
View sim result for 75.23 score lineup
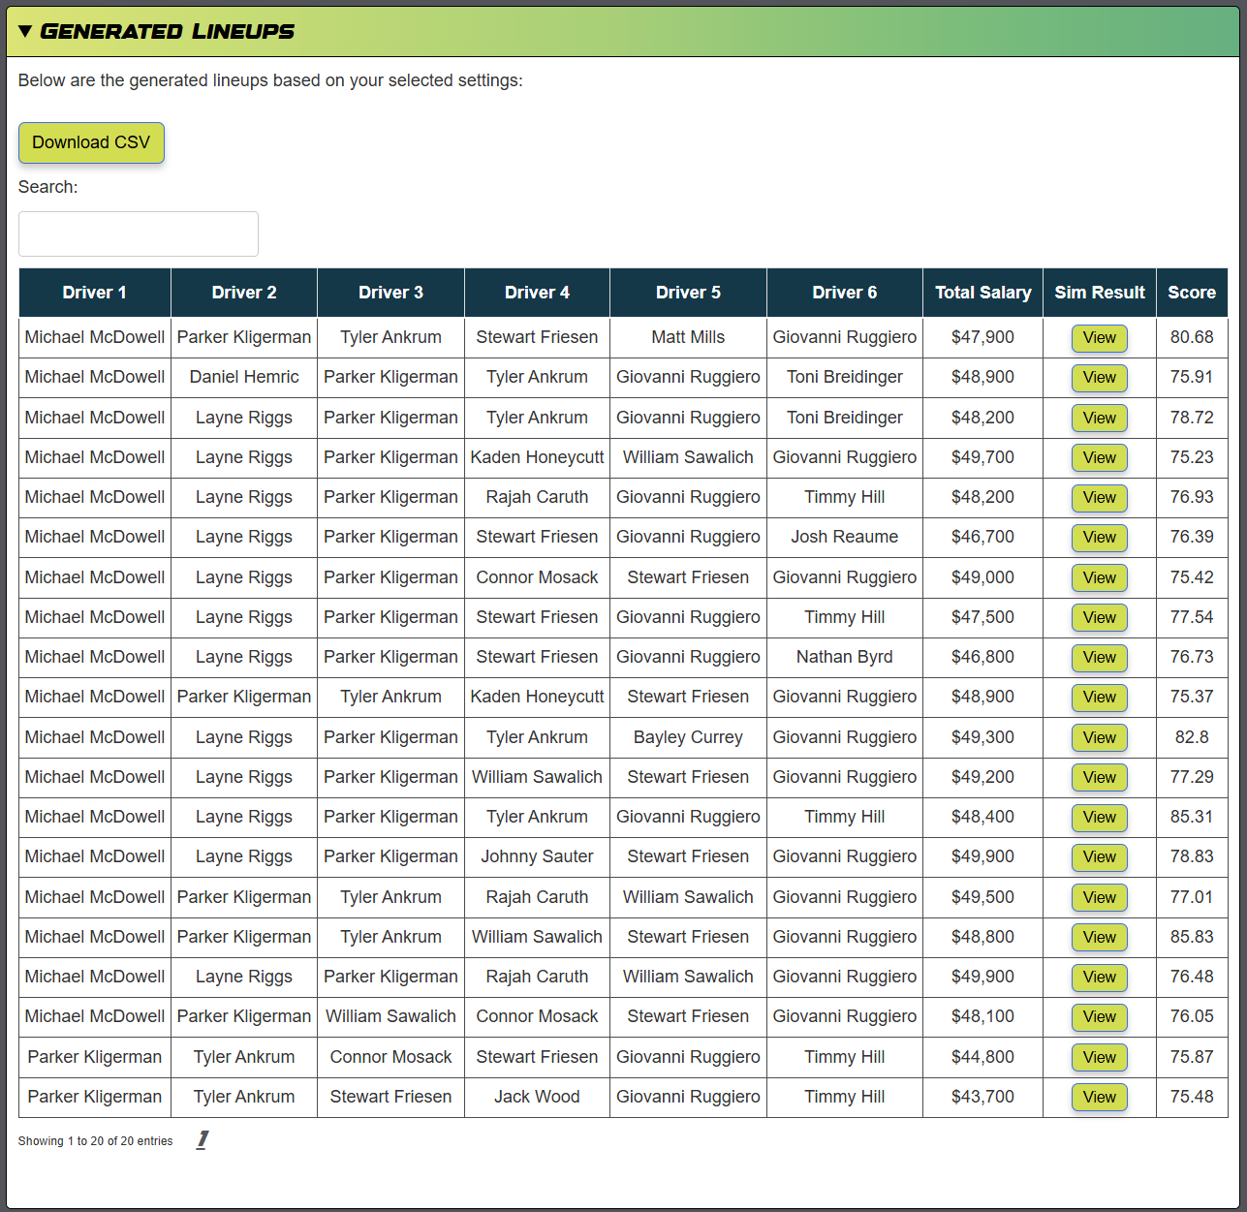pyautogui.click(x=1100, y=458)
